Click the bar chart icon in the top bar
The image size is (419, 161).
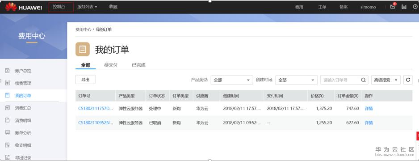pos(404,7)
